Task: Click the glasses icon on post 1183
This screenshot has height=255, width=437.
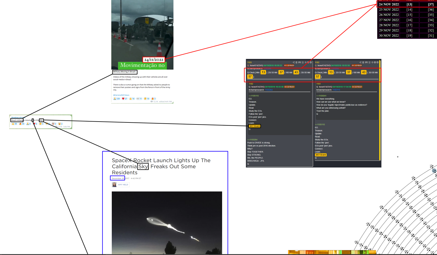Action: tap(300, 62)
